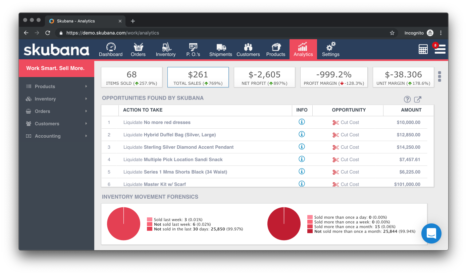Open help question mark for Opportunities
The height and width of the screenshot is (275, 467).
pyautogui.click(x=407, y=99)
